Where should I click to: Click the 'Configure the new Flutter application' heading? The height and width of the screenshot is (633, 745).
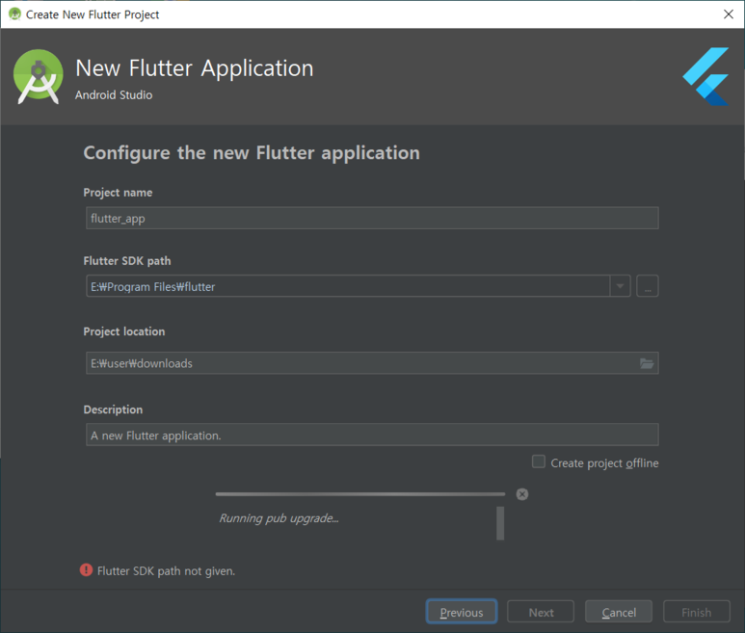coord(252,153)
